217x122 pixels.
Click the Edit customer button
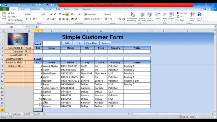click(78, 43)
